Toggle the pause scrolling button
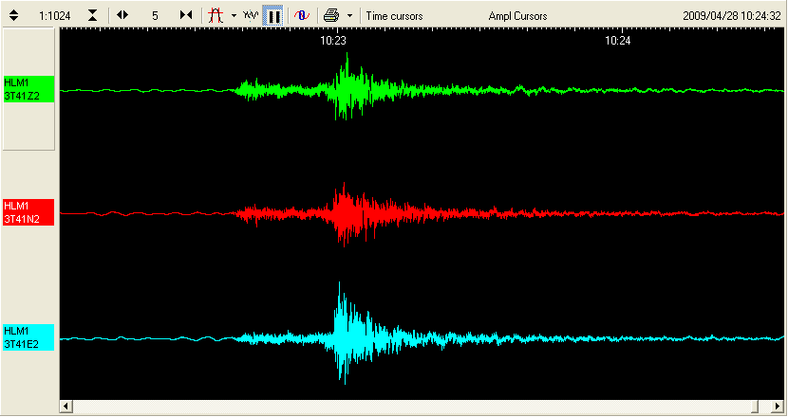This screenshot has height=417, width=788. point(272,15)
